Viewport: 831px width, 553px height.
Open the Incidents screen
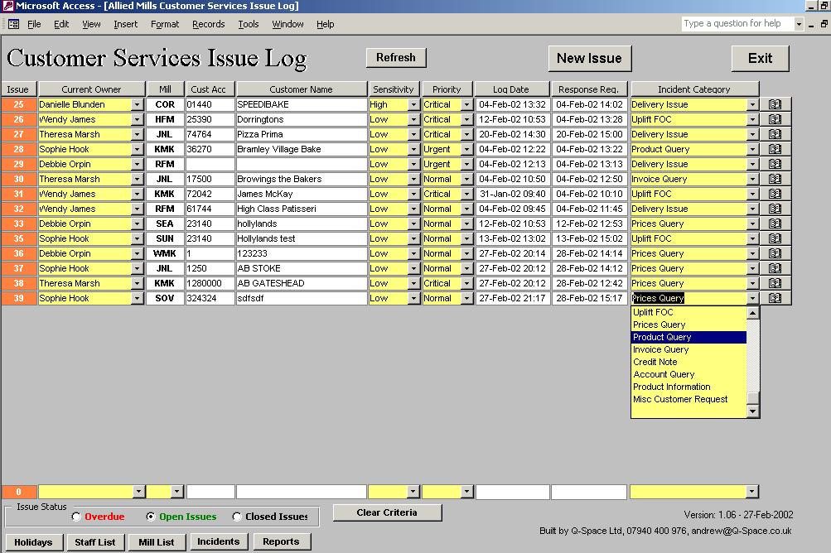[219, 541]
